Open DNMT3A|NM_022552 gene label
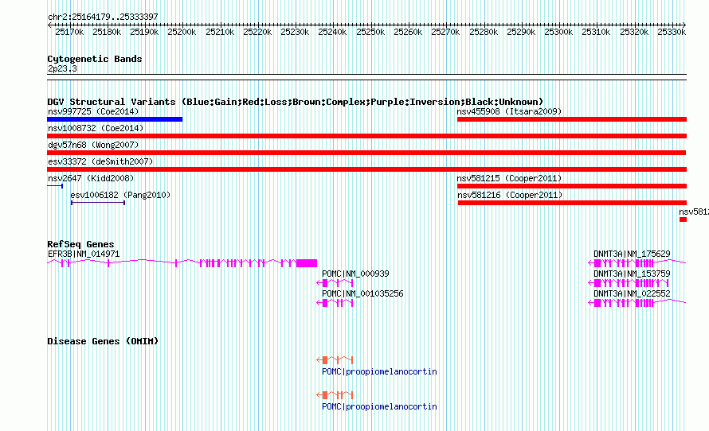 click(632, 293)
